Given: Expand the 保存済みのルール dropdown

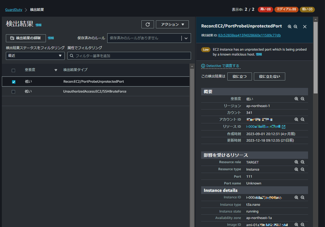Looking at the screenshot, I should tap(186, 38).
